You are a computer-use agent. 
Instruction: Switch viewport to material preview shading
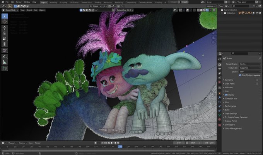204,10
